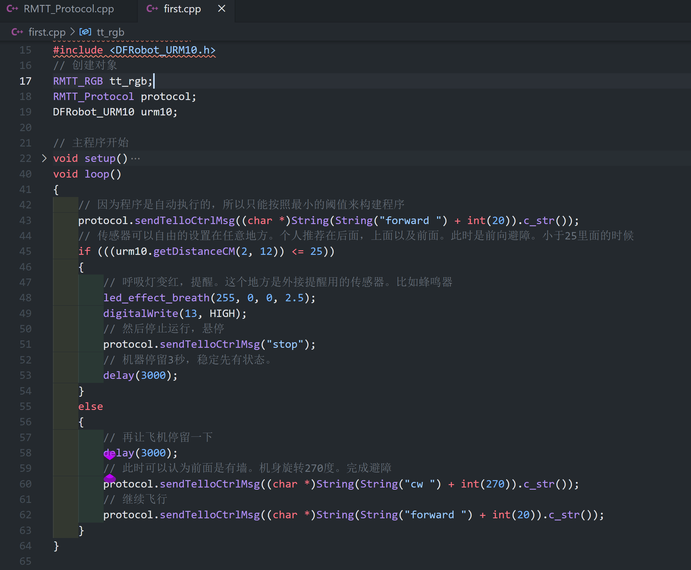Click the C++ icon on RMTT_Protocol.cpp tab

(x=13, y=9)
